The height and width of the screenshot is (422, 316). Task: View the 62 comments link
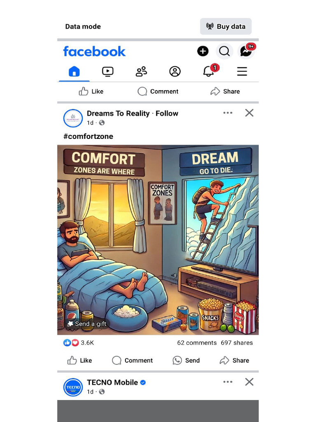(x=197, y=342)
